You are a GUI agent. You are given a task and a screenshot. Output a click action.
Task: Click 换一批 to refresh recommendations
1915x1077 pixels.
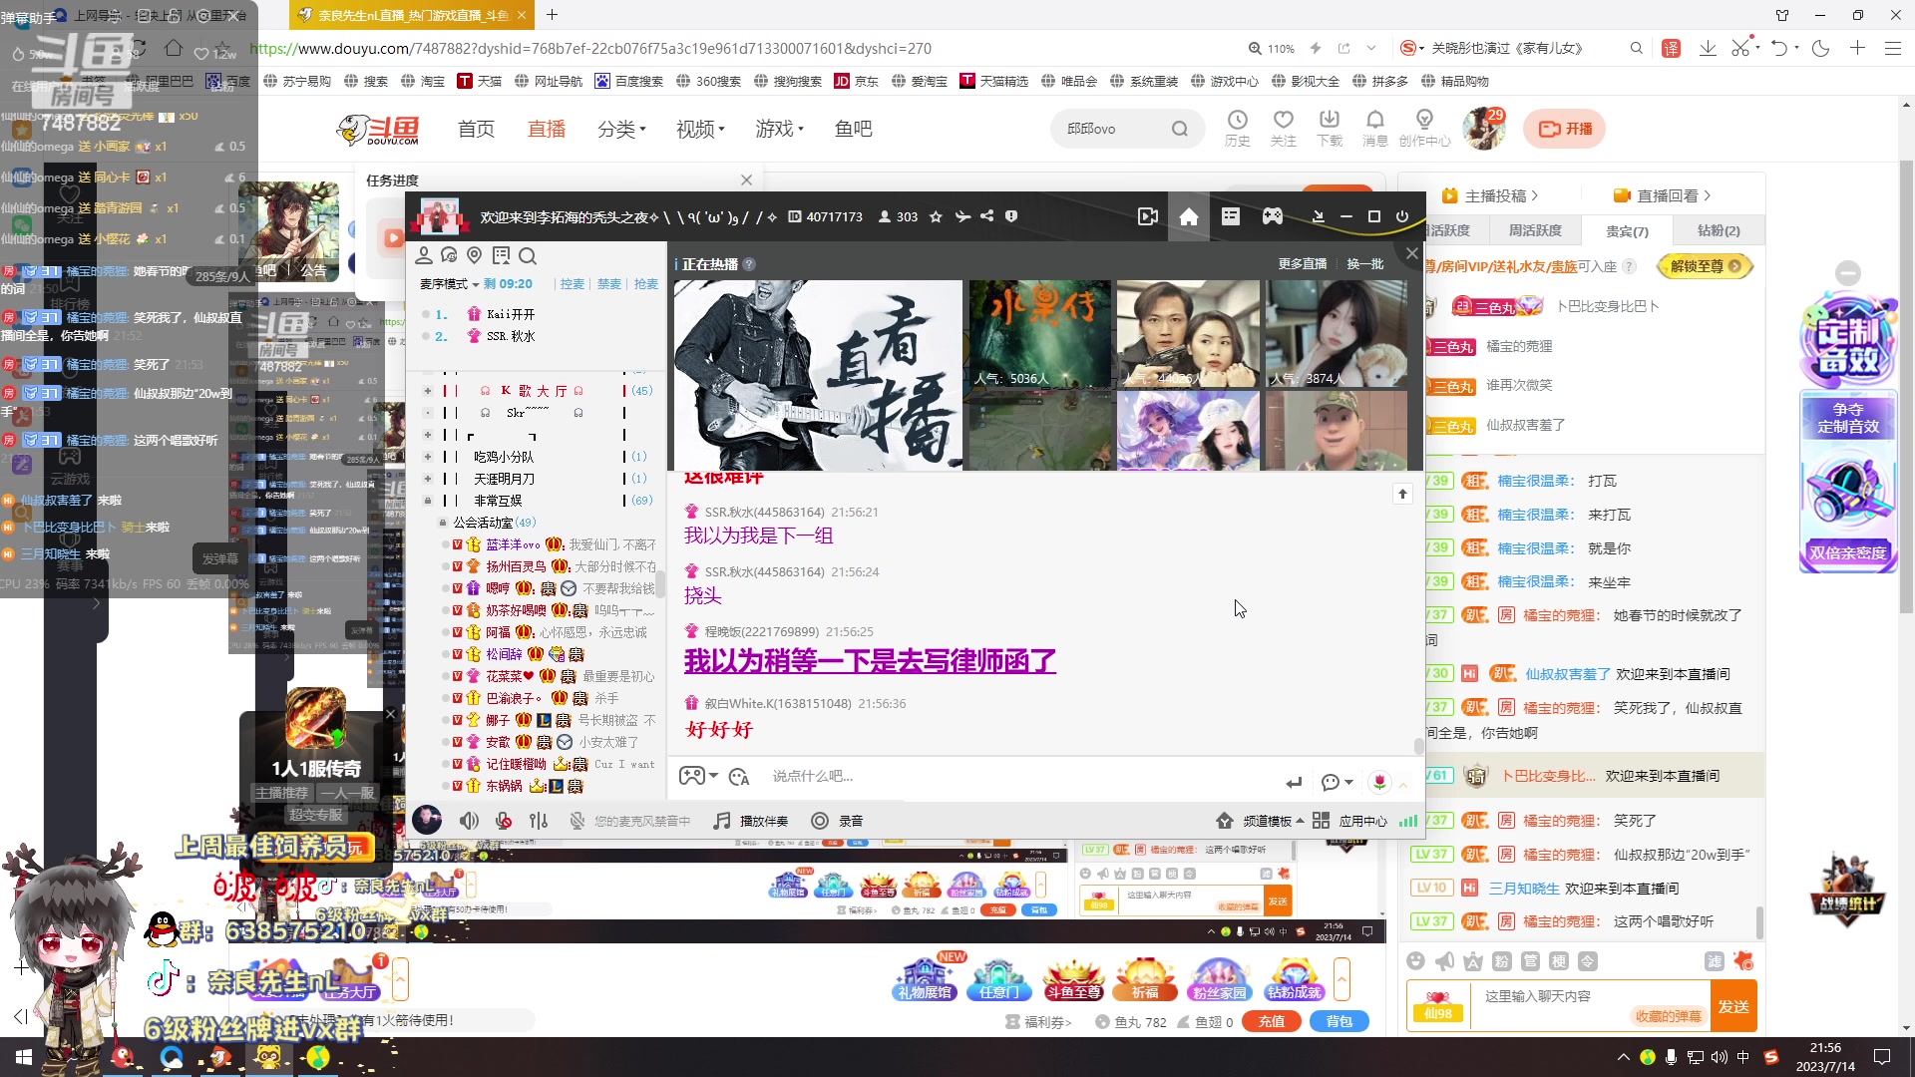coord(1364,264)
